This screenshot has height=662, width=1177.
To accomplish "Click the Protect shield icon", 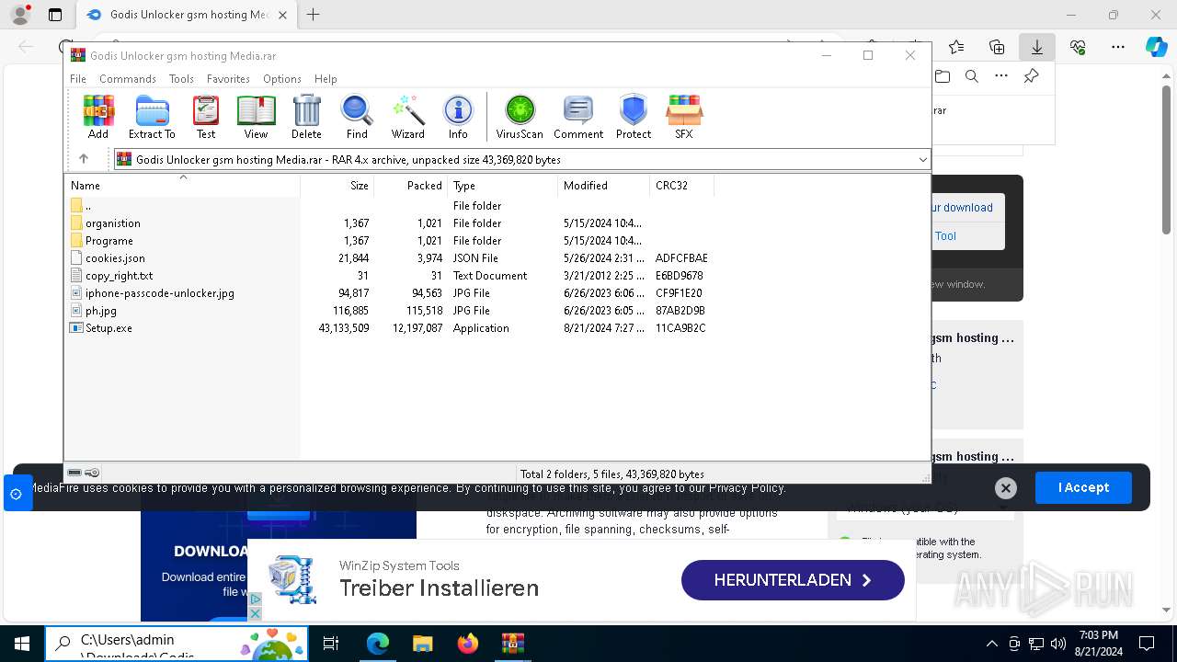I will tap(634, 117).
